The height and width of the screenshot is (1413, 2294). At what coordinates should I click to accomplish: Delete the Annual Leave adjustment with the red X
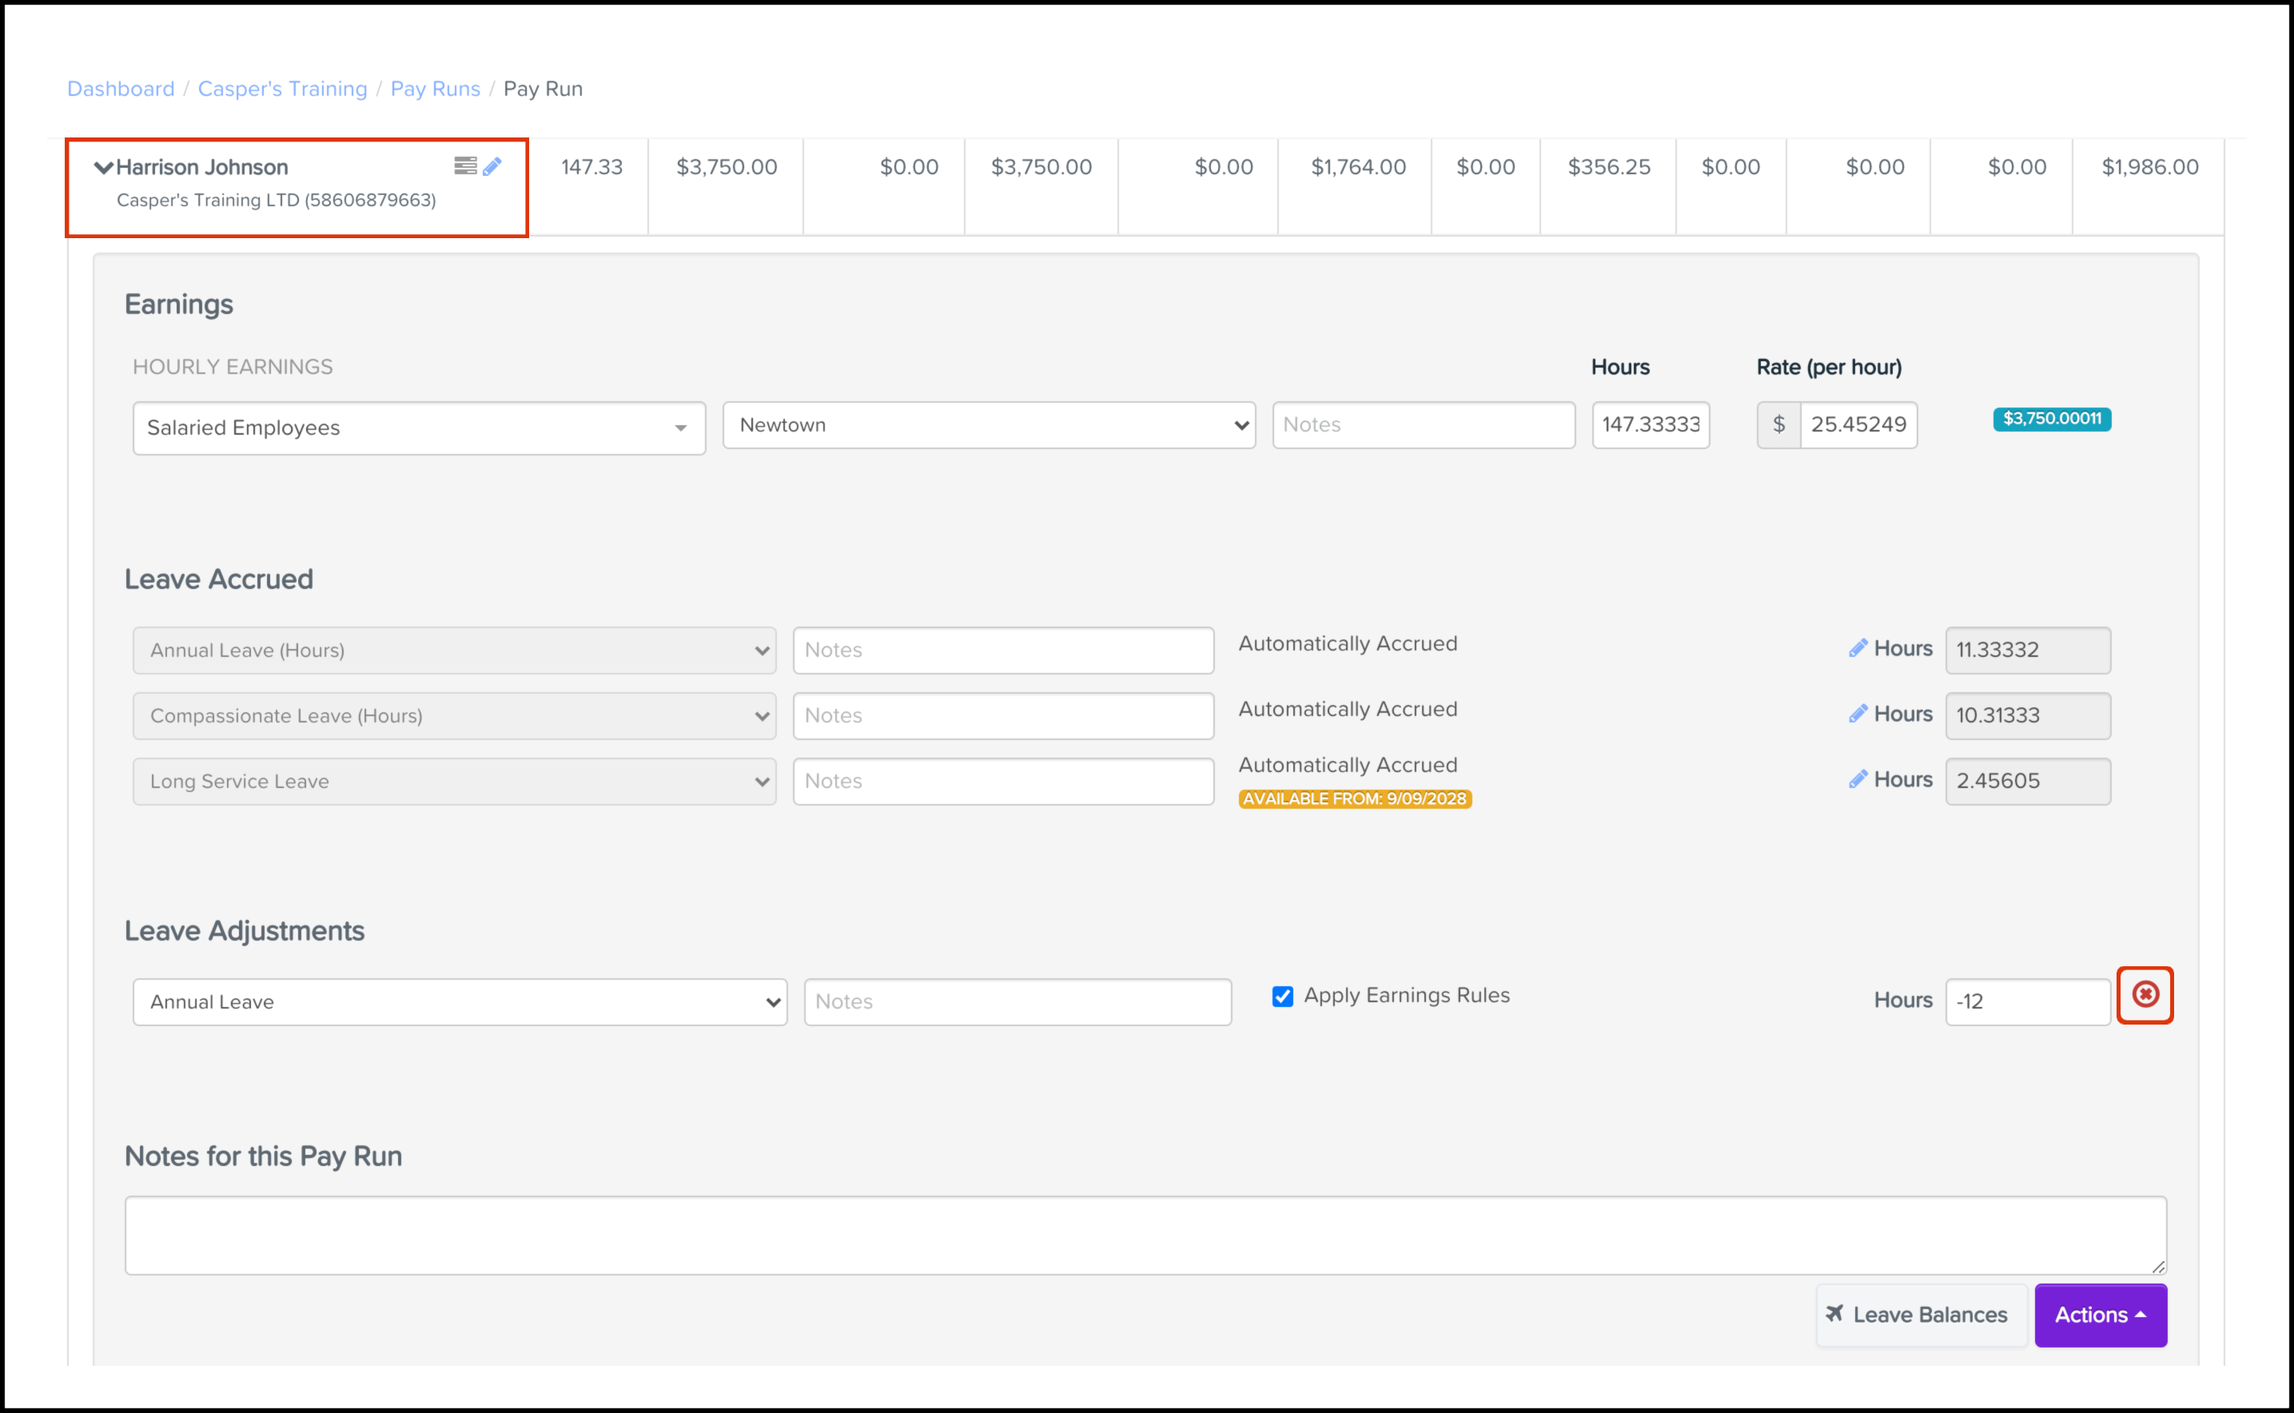click(x=2145, y=994)
